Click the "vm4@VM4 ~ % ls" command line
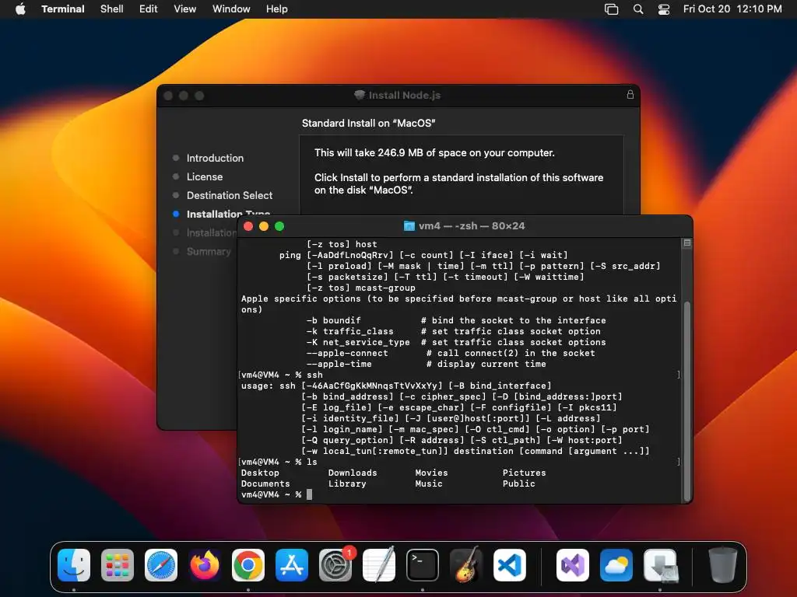797x597 pixels. [279, 462]
